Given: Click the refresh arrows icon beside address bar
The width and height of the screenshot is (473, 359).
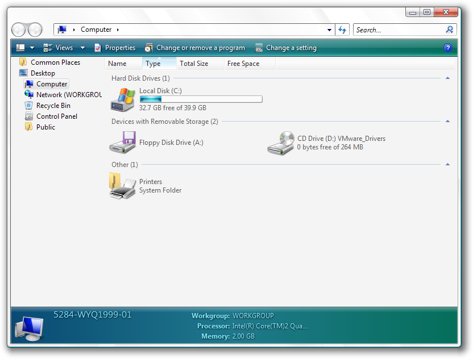Looking at the screenshot, I should [x=342, y=30].
